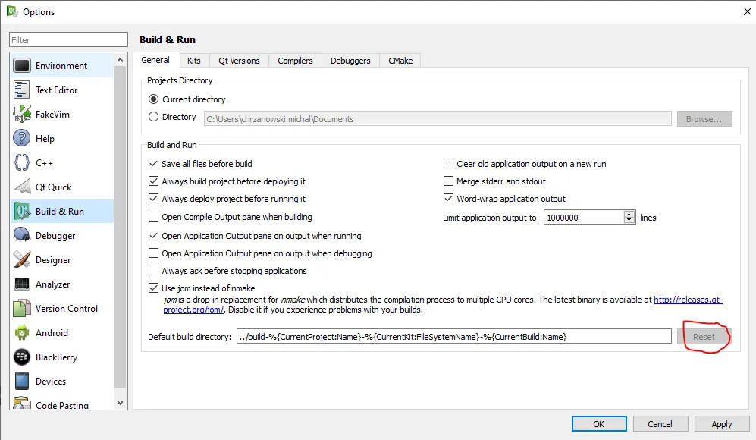Disable Word-wrap application output

coord(448,198)
